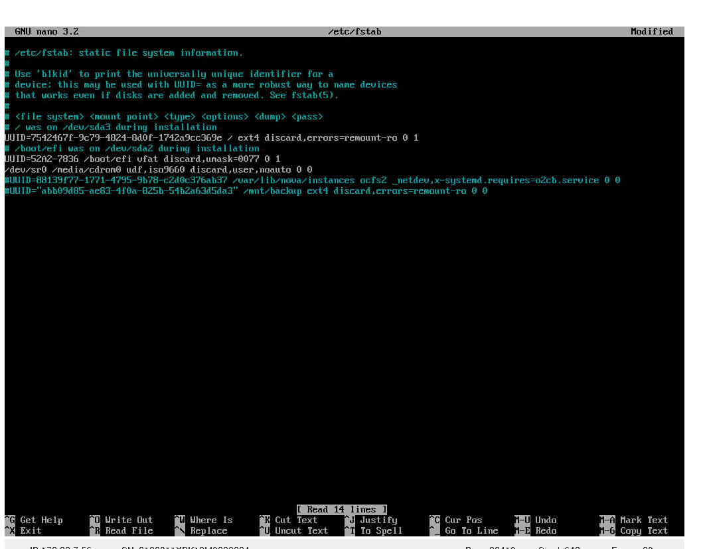Click the ^R Read File shortcut

[121, 530]
